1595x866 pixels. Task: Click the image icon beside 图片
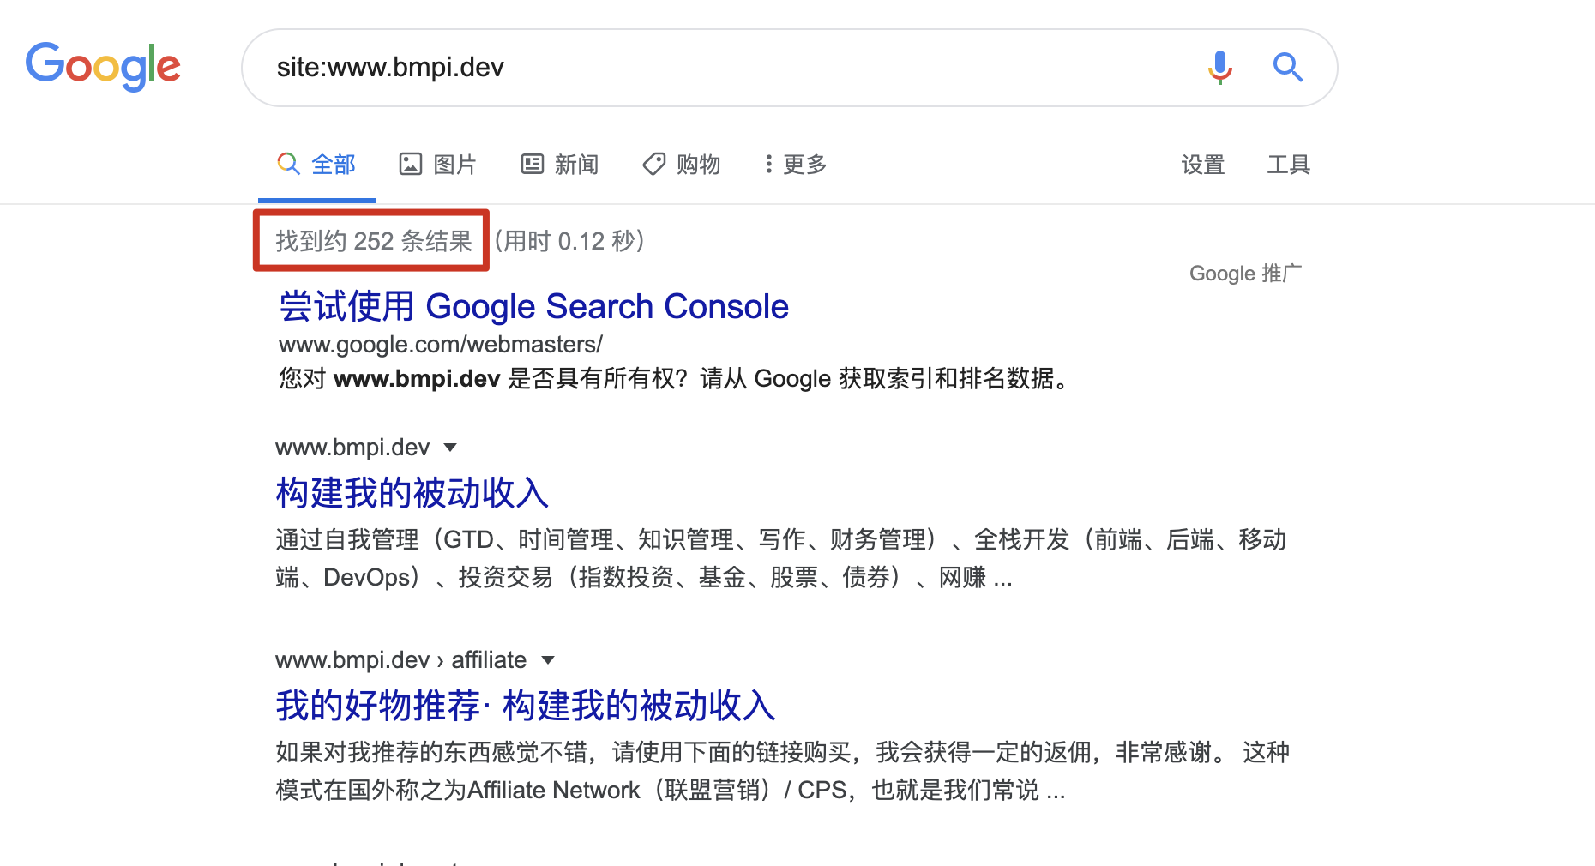click(x=411, y=164)
